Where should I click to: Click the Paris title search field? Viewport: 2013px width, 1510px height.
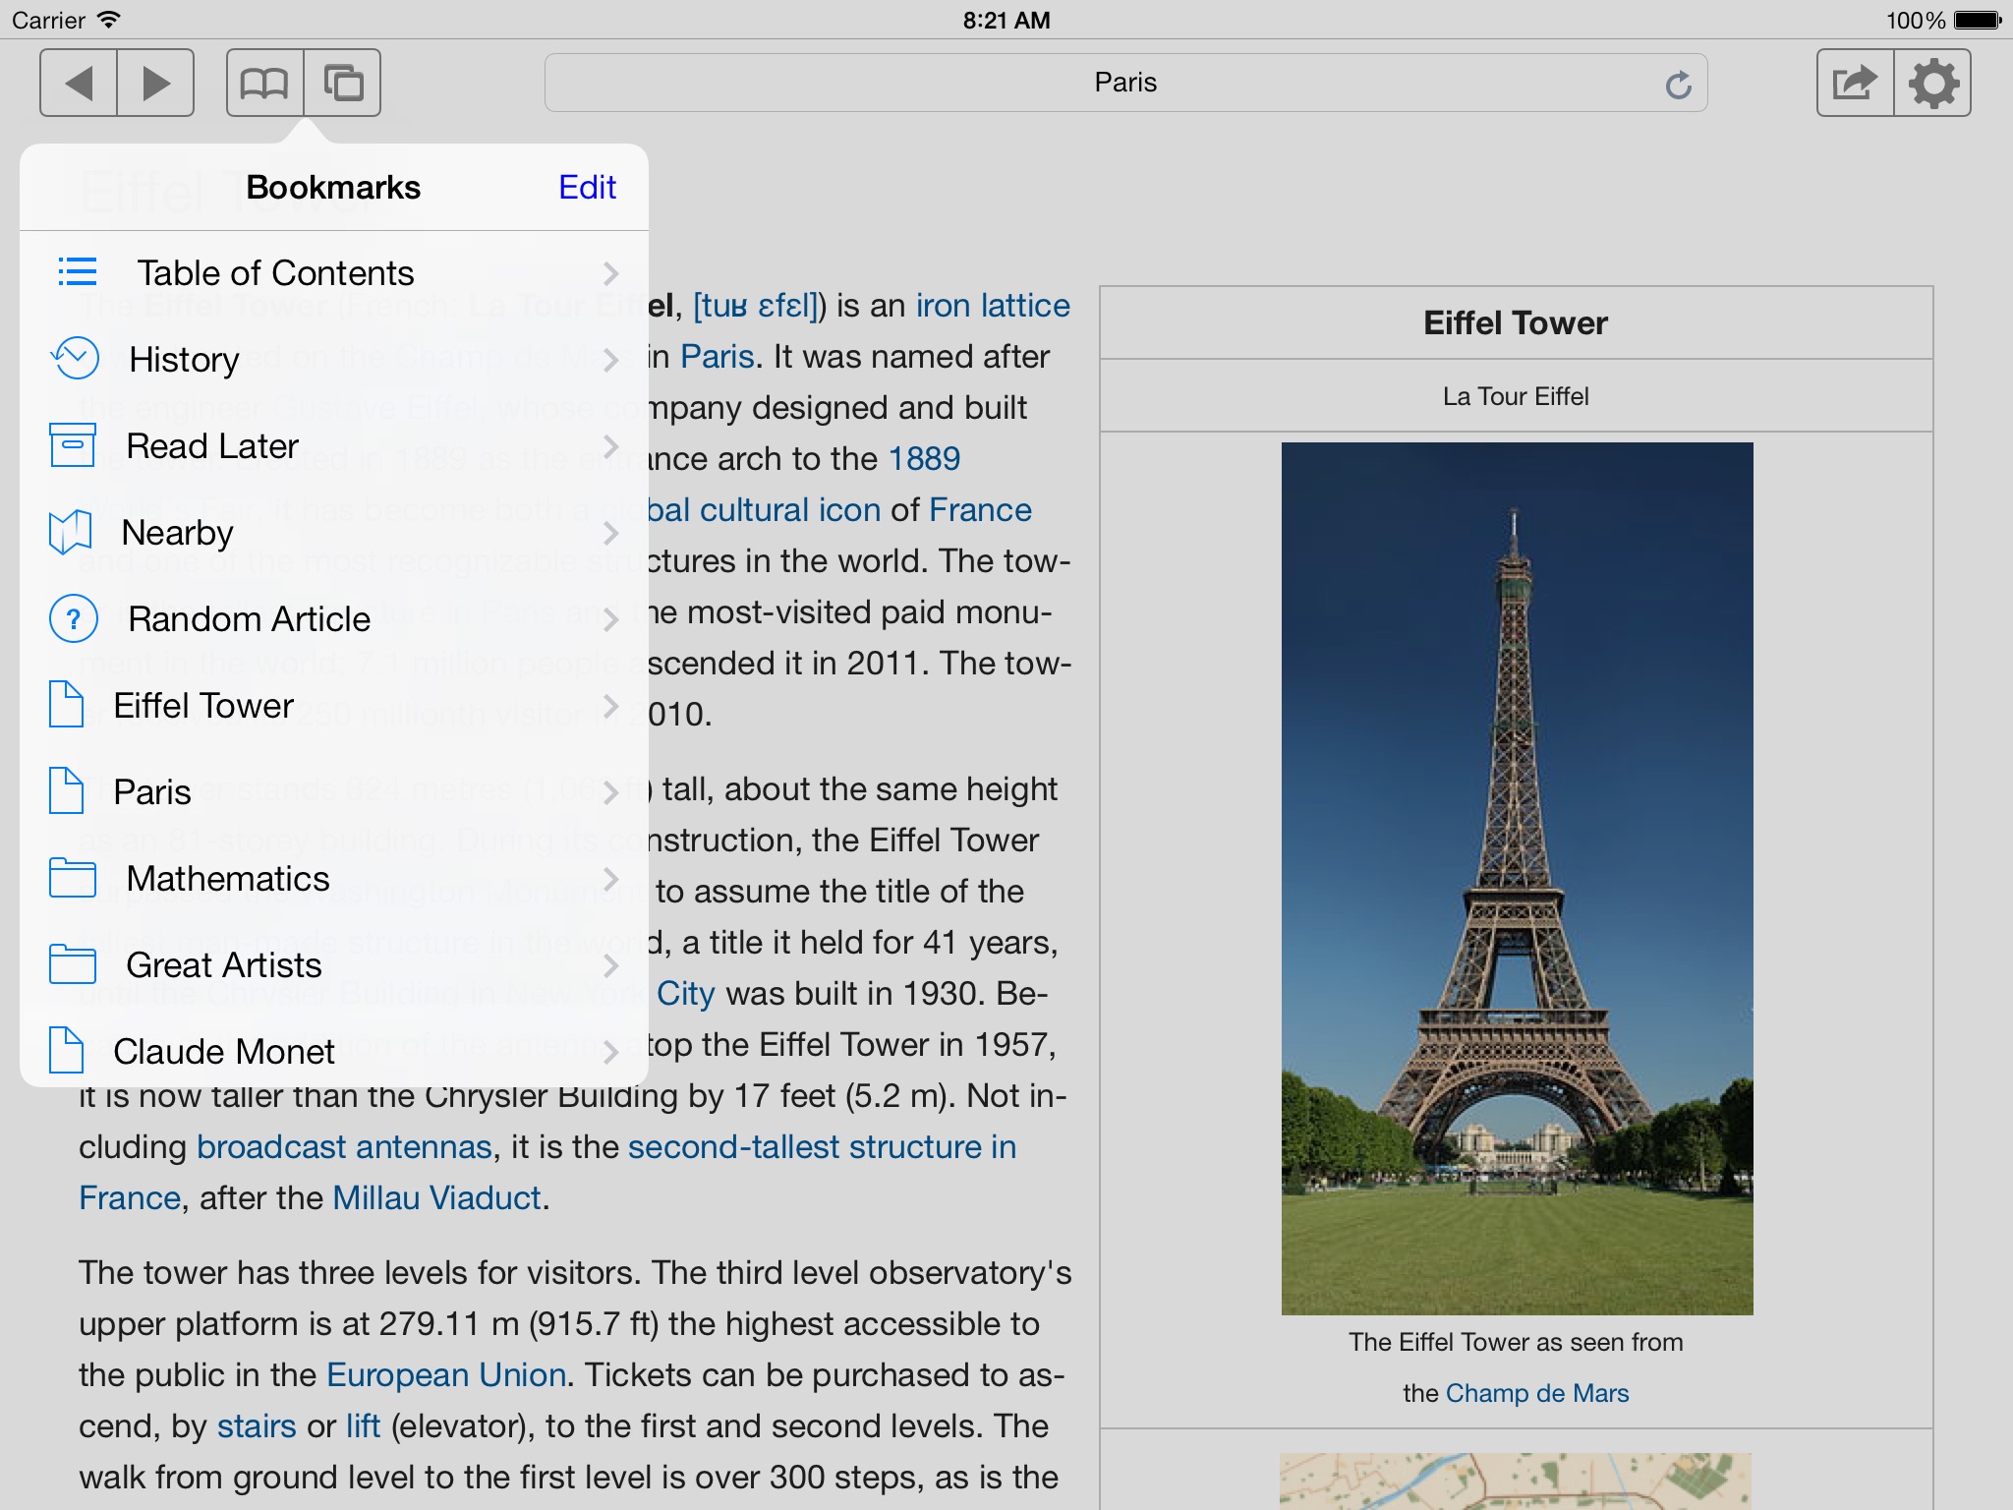(x=1125, y=83)
